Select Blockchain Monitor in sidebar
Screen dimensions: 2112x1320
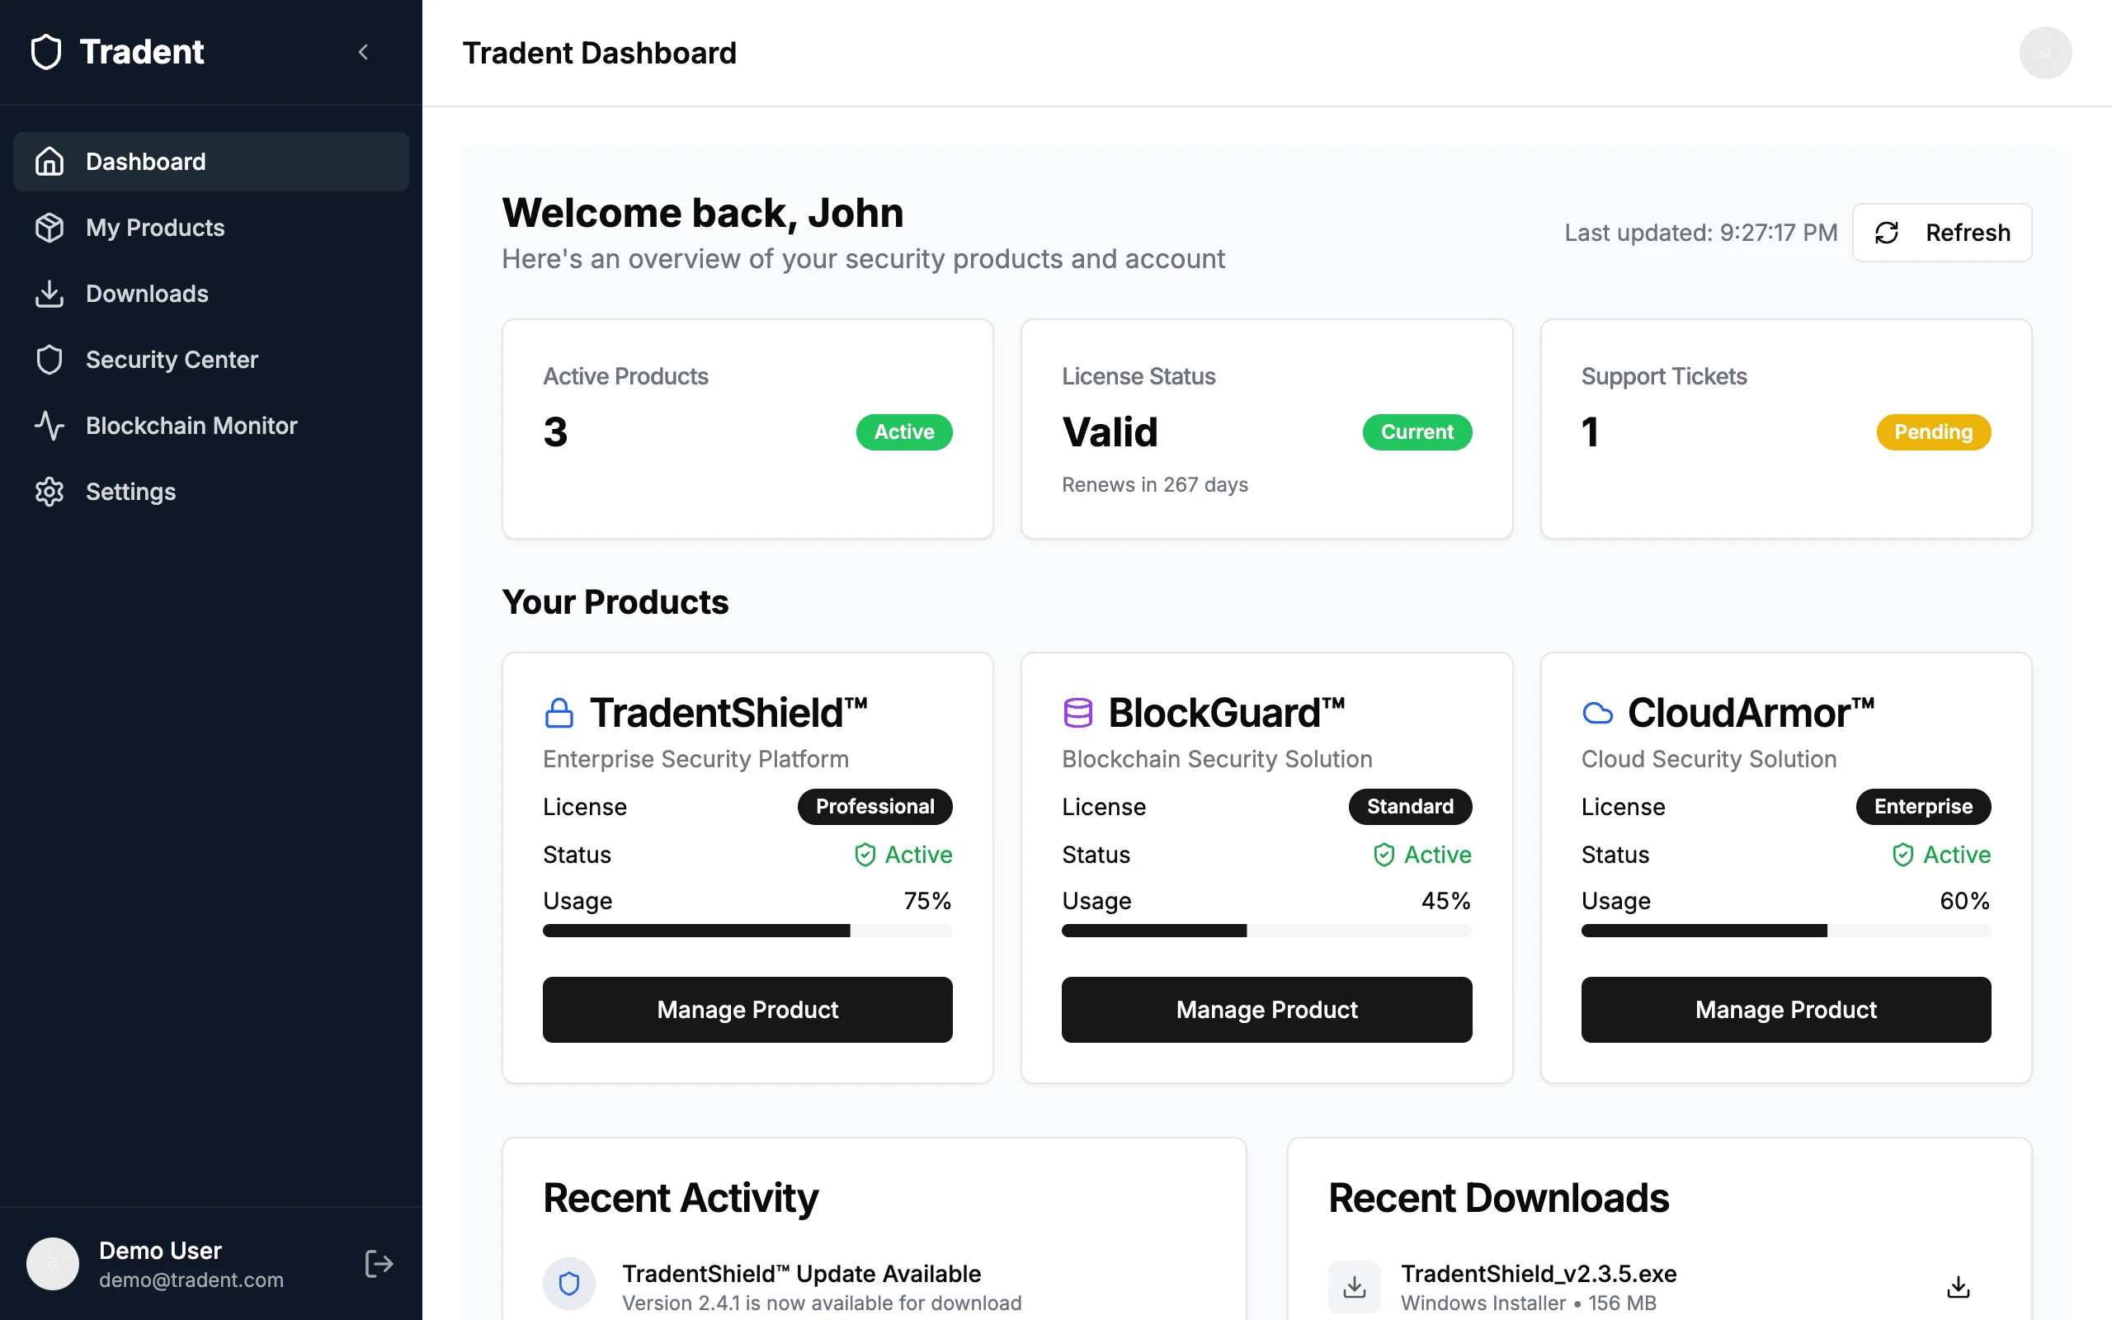click(x=191, y=425)
